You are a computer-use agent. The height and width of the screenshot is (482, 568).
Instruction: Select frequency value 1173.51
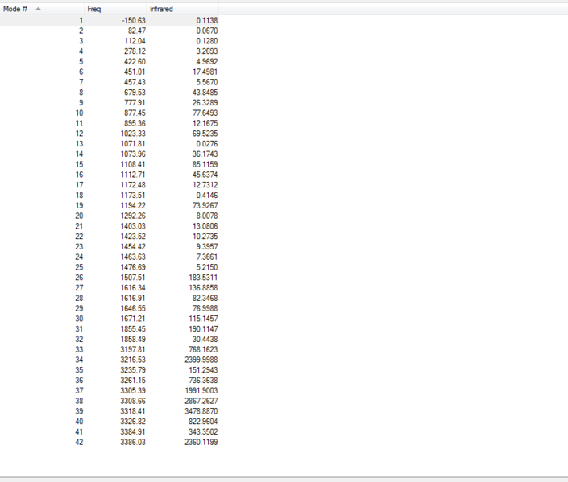(x=133, y=196)
